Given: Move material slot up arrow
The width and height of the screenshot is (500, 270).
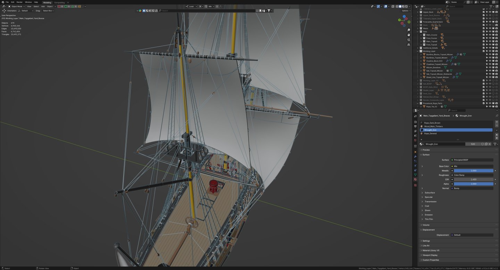Looking at the screenshot, I should pos(497,135).
